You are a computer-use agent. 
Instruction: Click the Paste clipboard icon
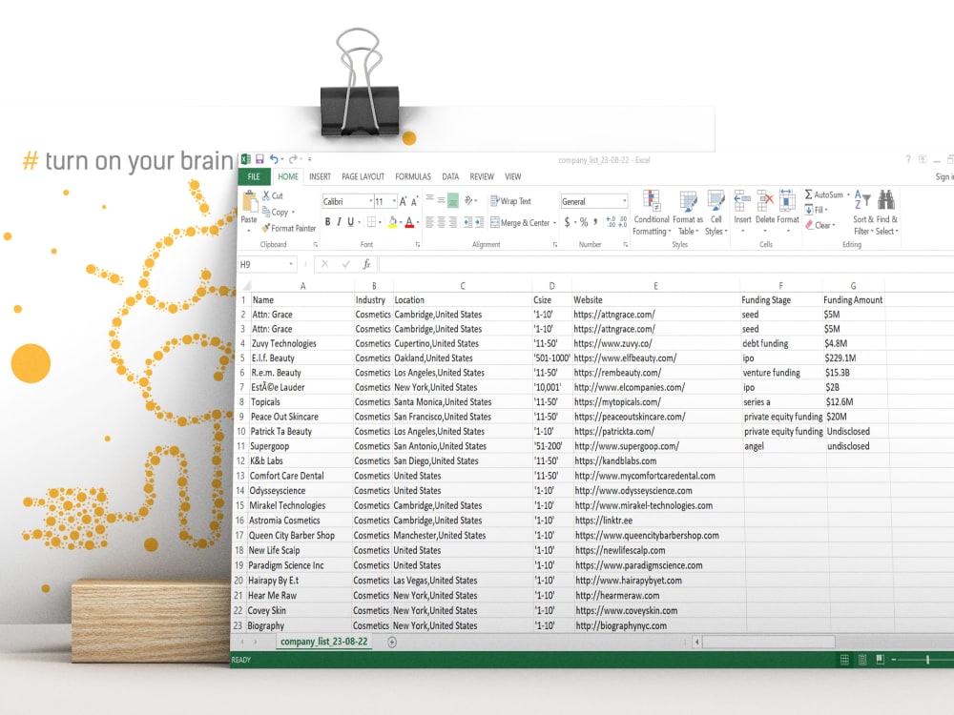pos(249,201)
